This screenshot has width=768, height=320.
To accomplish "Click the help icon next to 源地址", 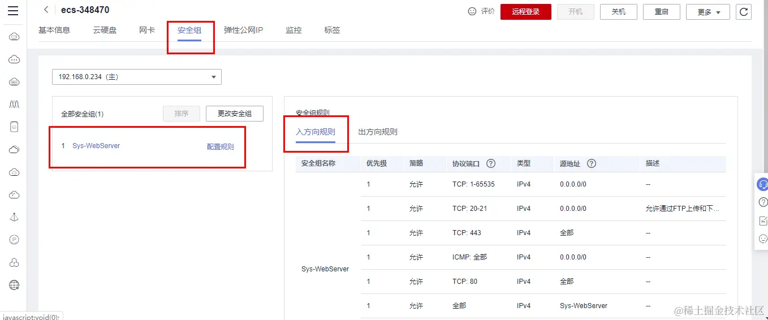I will coord(592,163).
